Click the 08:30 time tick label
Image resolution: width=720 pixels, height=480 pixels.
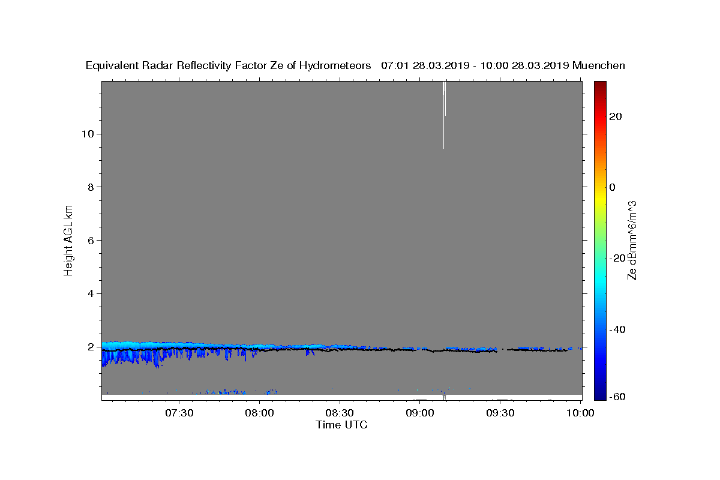pos(340,413)
